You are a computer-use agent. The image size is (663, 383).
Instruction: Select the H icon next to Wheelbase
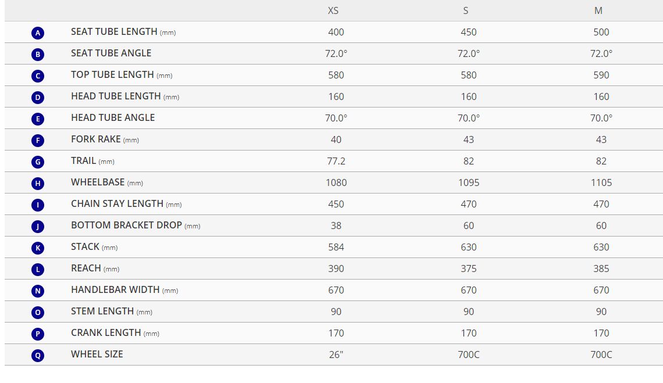[38, 183]
